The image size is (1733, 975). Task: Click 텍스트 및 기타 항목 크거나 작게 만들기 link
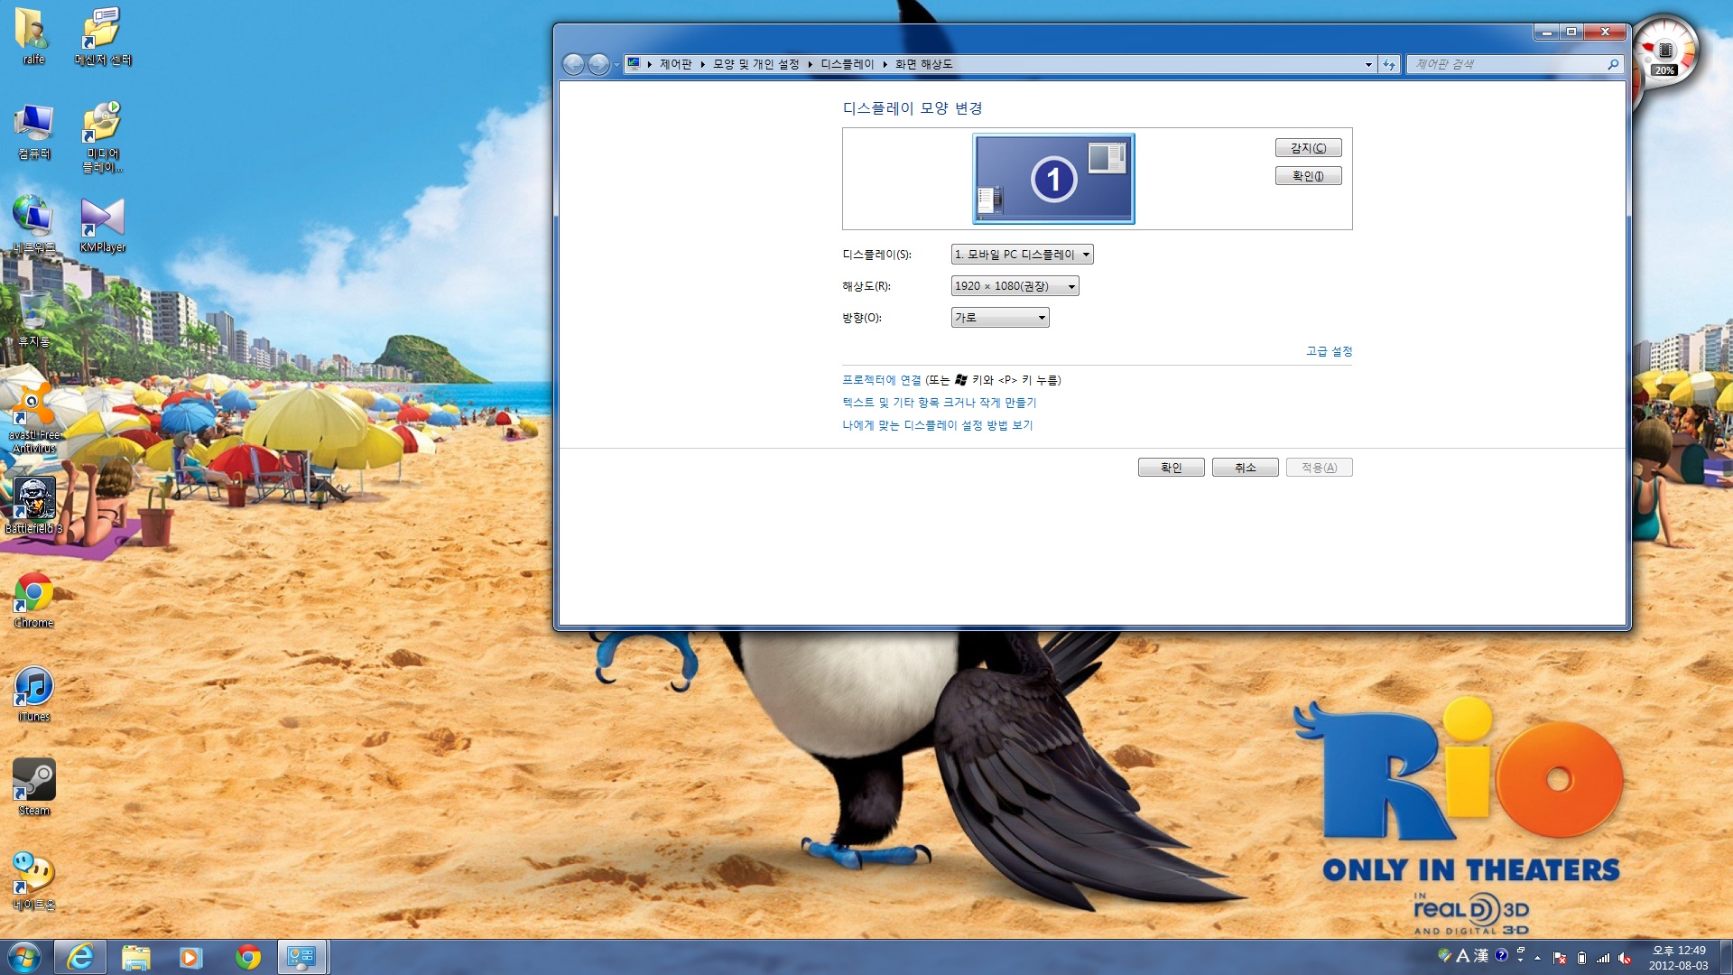coord(940,403)
